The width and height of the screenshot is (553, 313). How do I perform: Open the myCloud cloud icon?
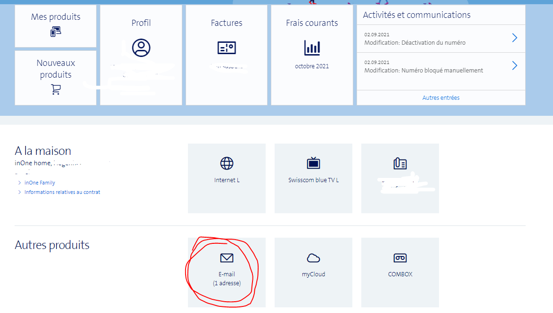tap(313, 258)
